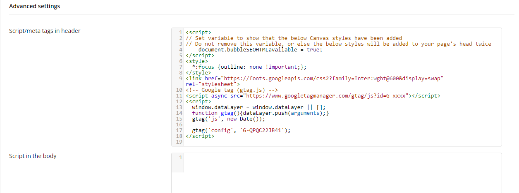Click the gtag('config', 'G-QPQC22JB41') line

[x=242, y=130]
